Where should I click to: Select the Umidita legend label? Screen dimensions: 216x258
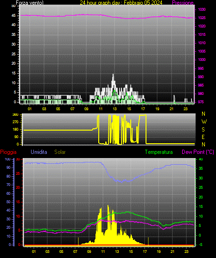click(x=39, y=152)
